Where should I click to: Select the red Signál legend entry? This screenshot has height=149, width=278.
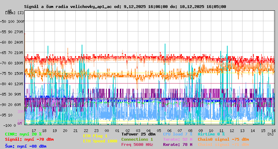click(x=29, y=139)
